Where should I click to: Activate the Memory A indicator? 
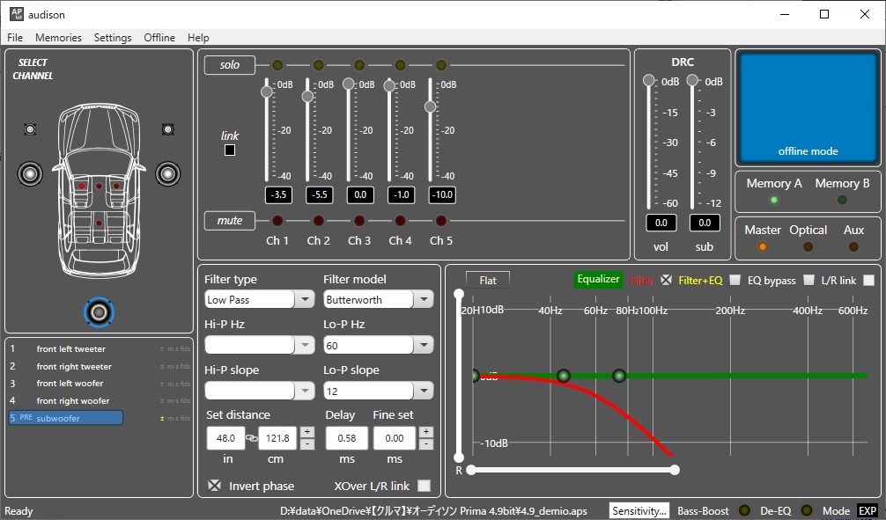(774, 200)
